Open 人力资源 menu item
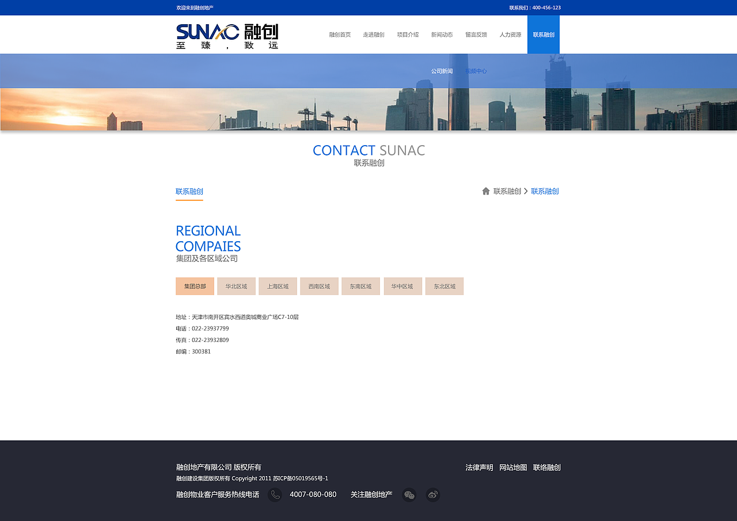This screenshot has height=521, width=737. coord(510,35)
